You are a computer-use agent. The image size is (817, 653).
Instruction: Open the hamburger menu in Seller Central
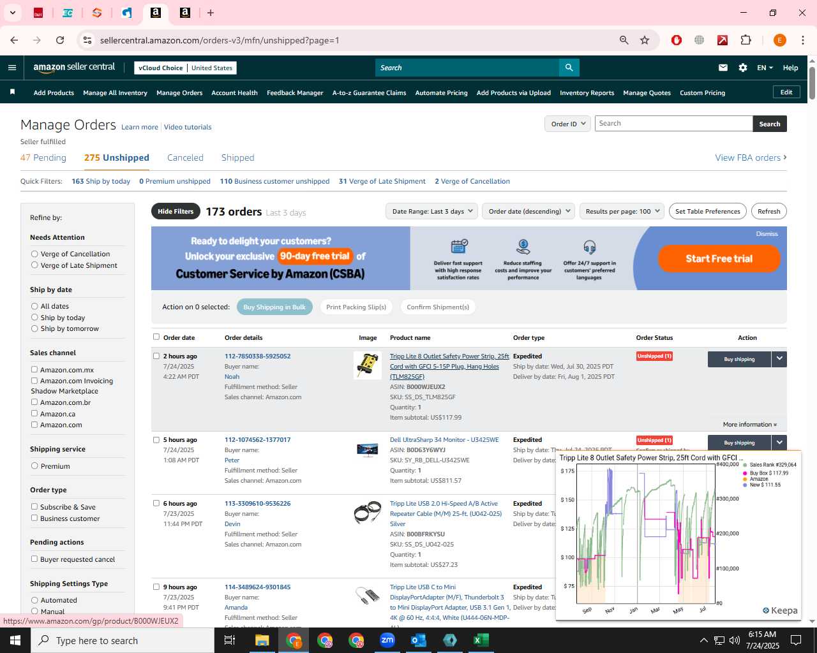(x=12, y=68)
